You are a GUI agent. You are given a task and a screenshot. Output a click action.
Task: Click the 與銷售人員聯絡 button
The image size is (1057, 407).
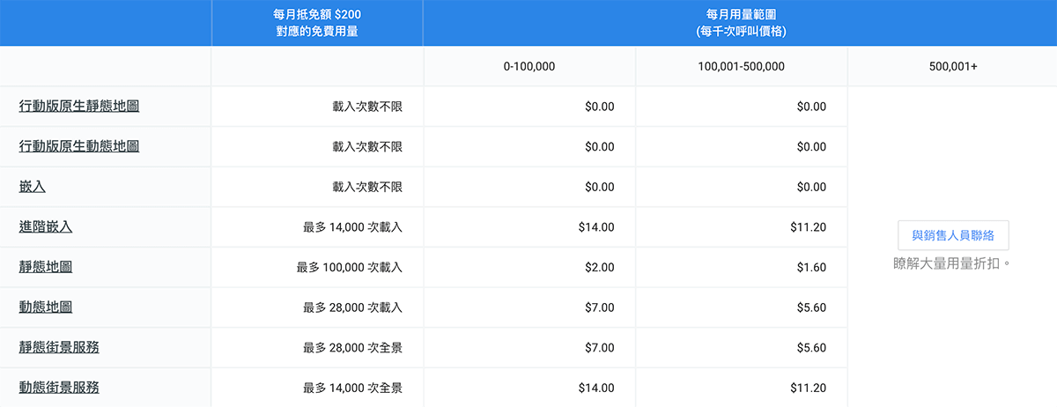[953, 235]
